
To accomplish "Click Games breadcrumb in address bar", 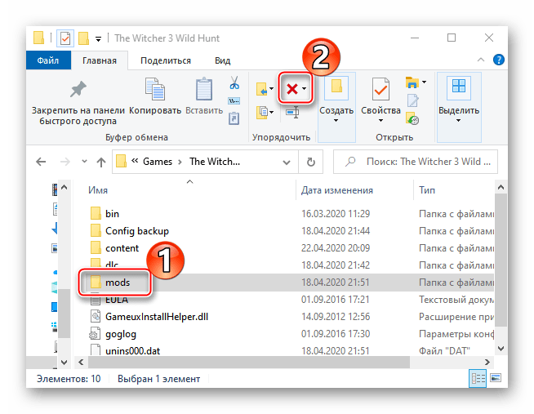I will pyautogui.click(x=158, y=162).
